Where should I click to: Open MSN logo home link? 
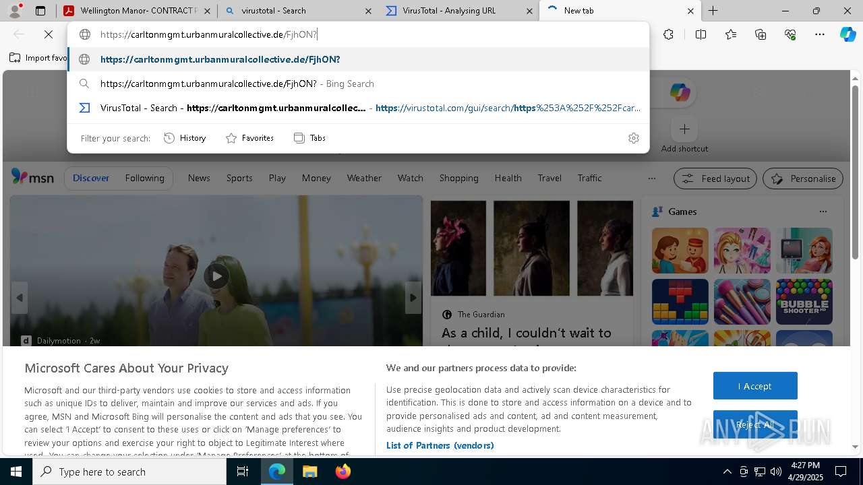click(32, 177)
